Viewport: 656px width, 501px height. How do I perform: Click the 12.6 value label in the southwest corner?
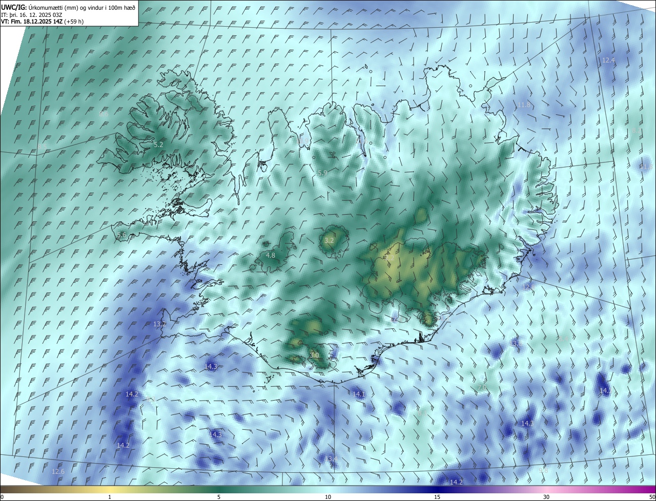tap(58, 472)
